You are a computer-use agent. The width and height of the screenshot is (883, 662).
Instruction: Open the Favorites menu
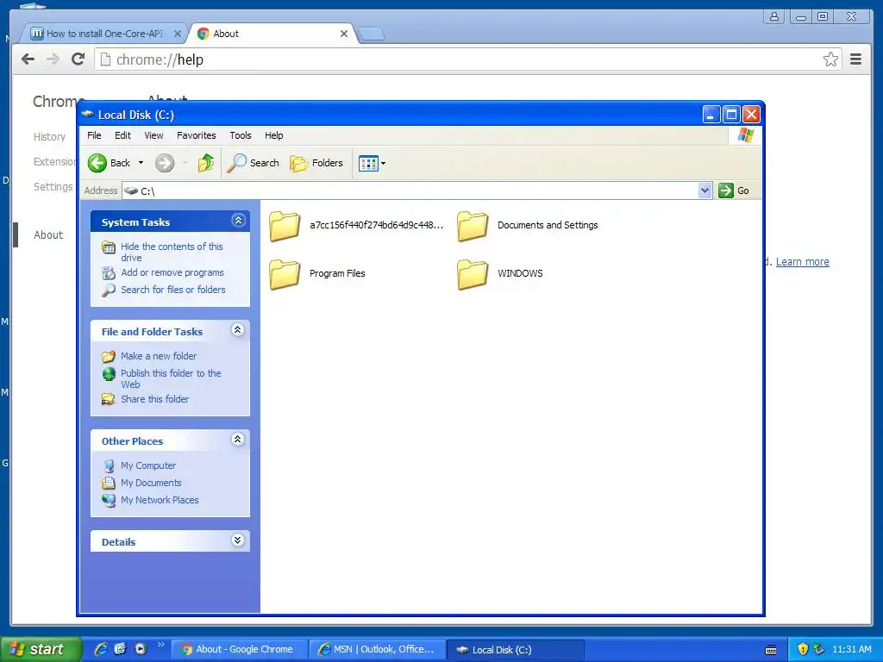[196, 135]
